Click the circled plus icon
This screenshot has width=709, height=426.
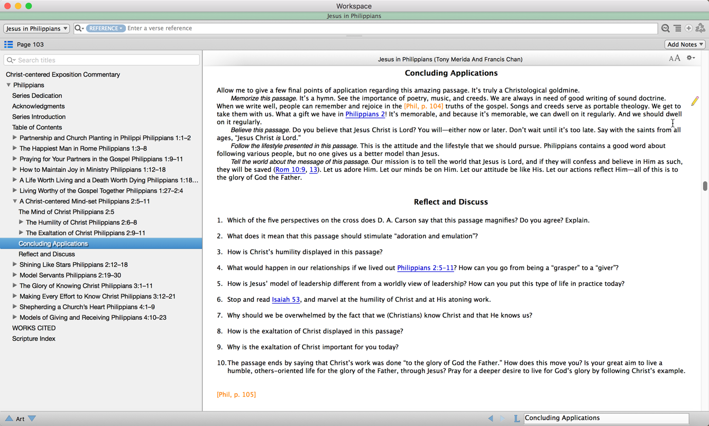click(689, 29)
